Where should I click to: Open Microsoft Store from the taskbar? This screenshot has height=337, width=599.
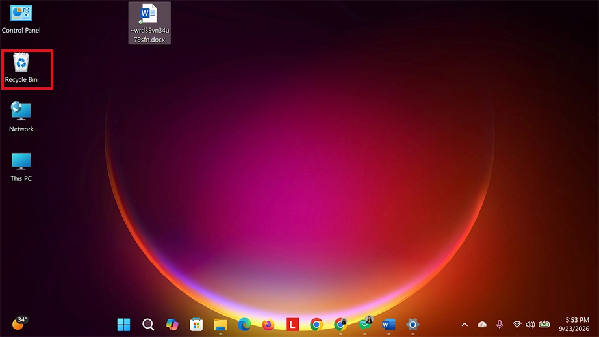196,325
